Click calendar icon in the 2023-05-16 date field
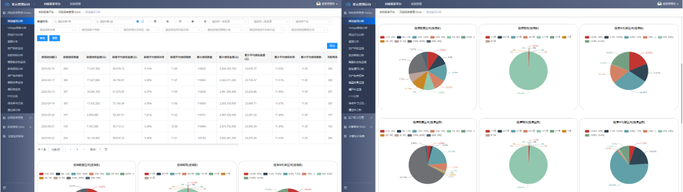The image size is (683, 192). pos(55,22)
